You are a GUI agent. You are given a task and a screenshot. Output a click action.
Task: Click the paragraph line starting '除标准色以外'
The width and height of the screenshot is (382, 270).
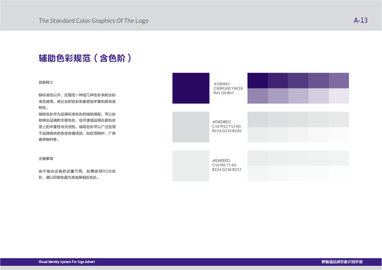click(77, 95)
